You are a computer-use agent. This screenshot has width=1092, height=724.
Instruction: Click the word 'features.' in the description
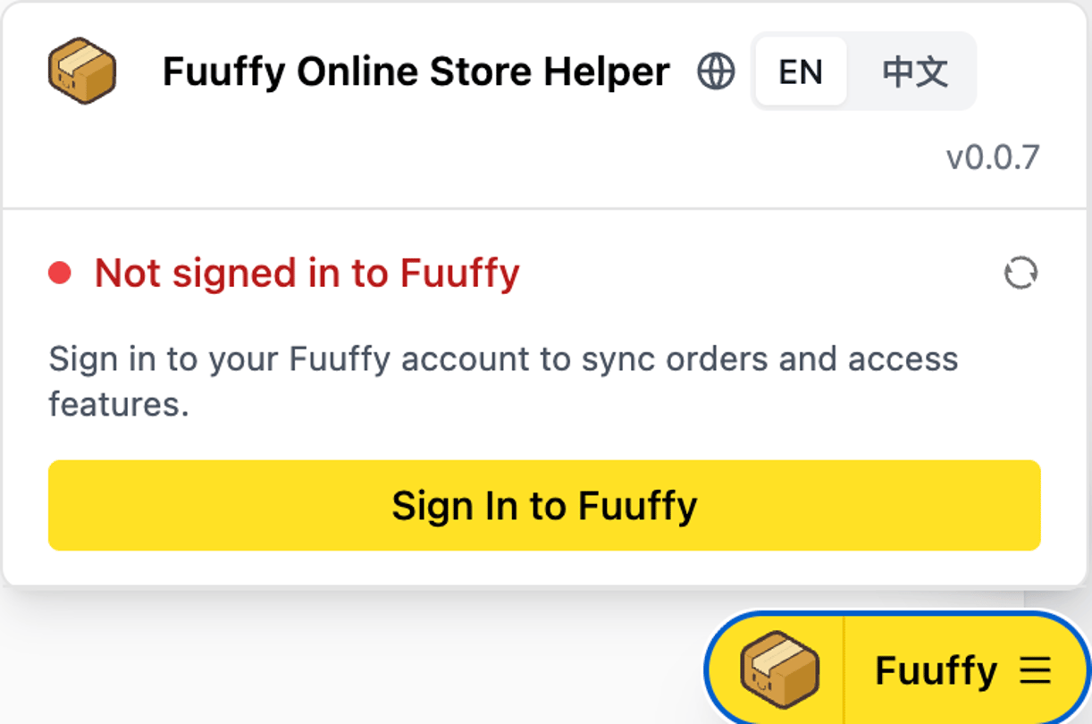coord(119,404)
